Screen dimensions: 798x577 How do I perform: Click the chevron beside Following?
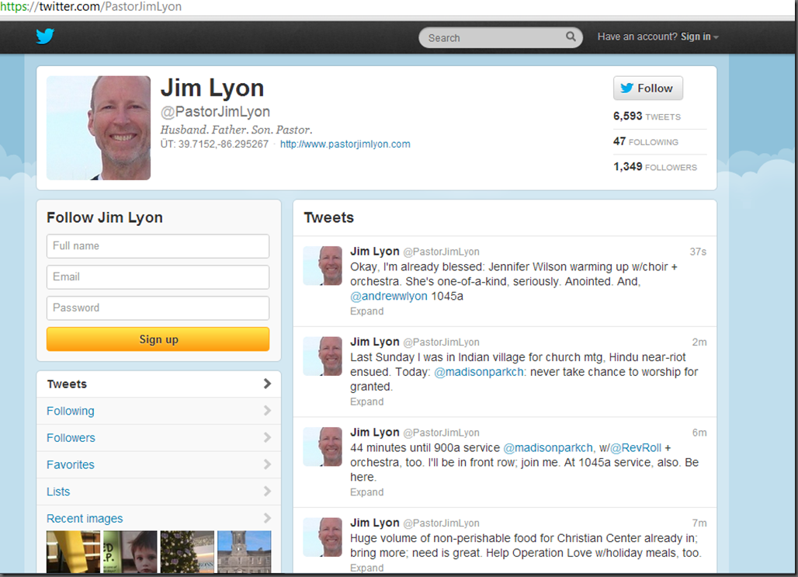(x=267, y=411)
